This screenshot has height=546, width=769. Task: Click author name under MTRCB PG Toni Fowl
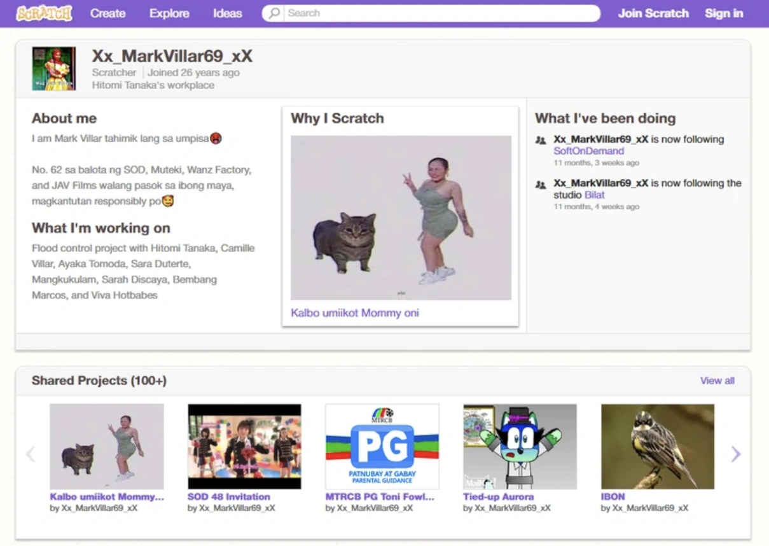click(x=375, y=508)
